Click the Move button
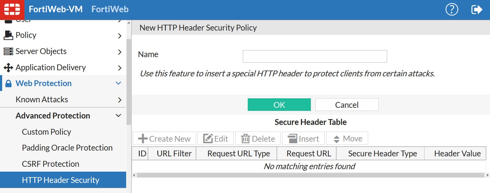Viewport: 490px width, 193px height. pos(347,138)
